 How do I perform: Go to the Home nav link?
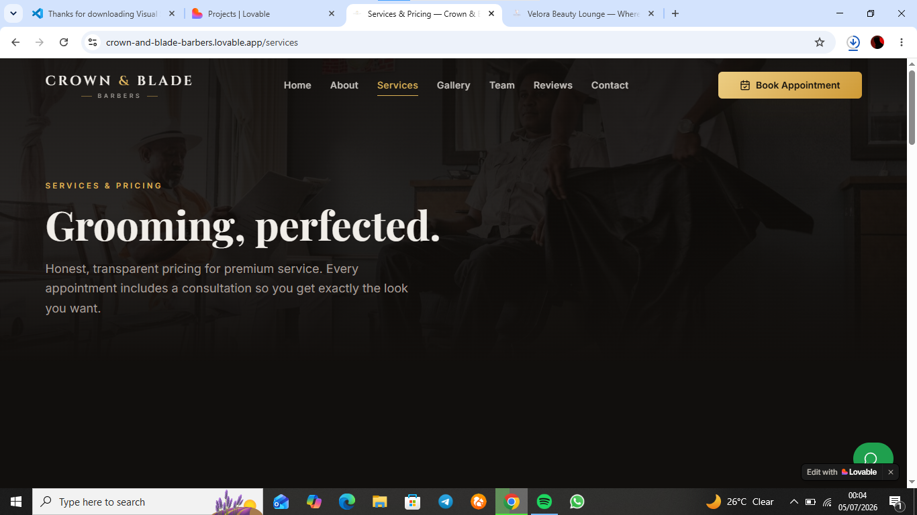(297, 85)
